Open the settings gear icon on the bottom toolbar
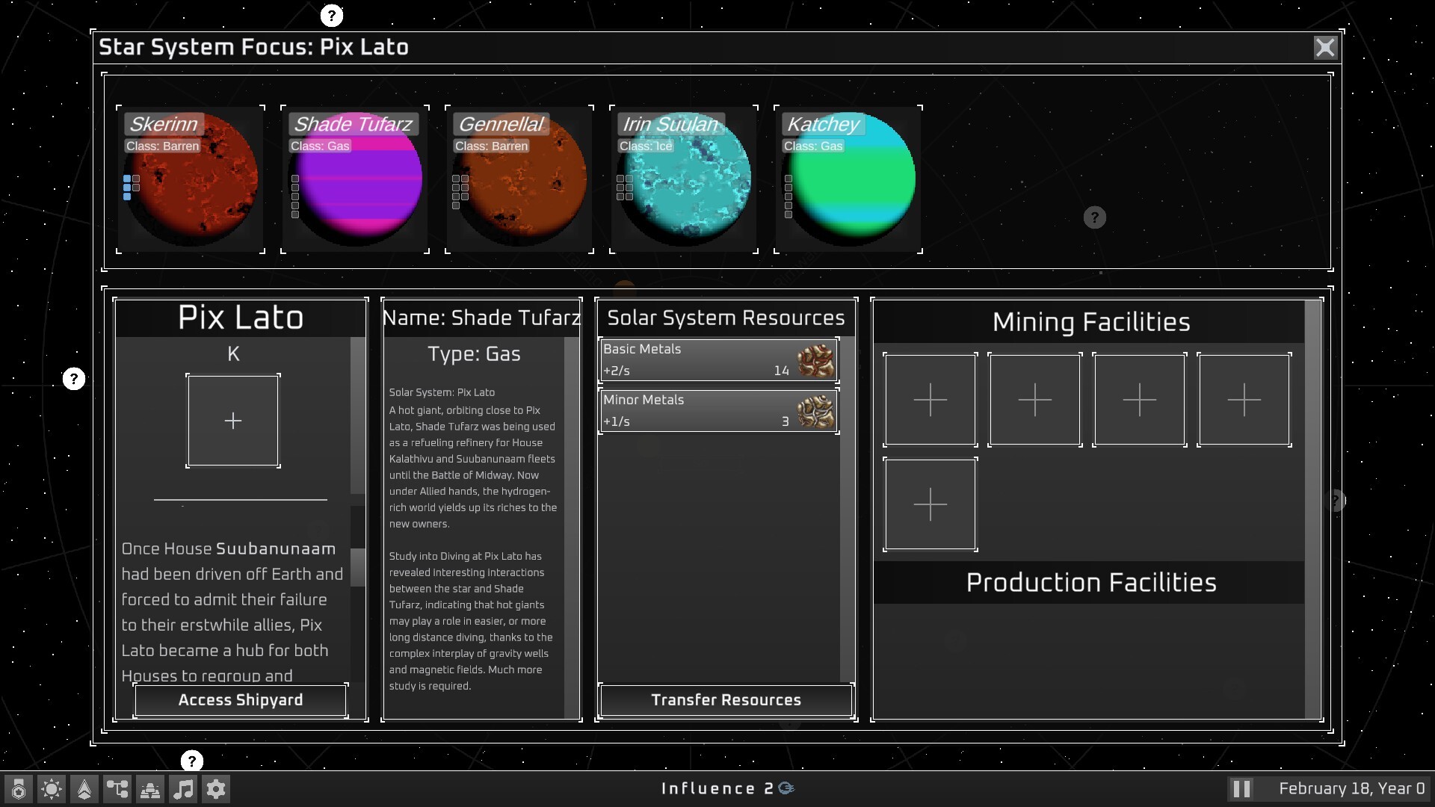 click(216, 788)
